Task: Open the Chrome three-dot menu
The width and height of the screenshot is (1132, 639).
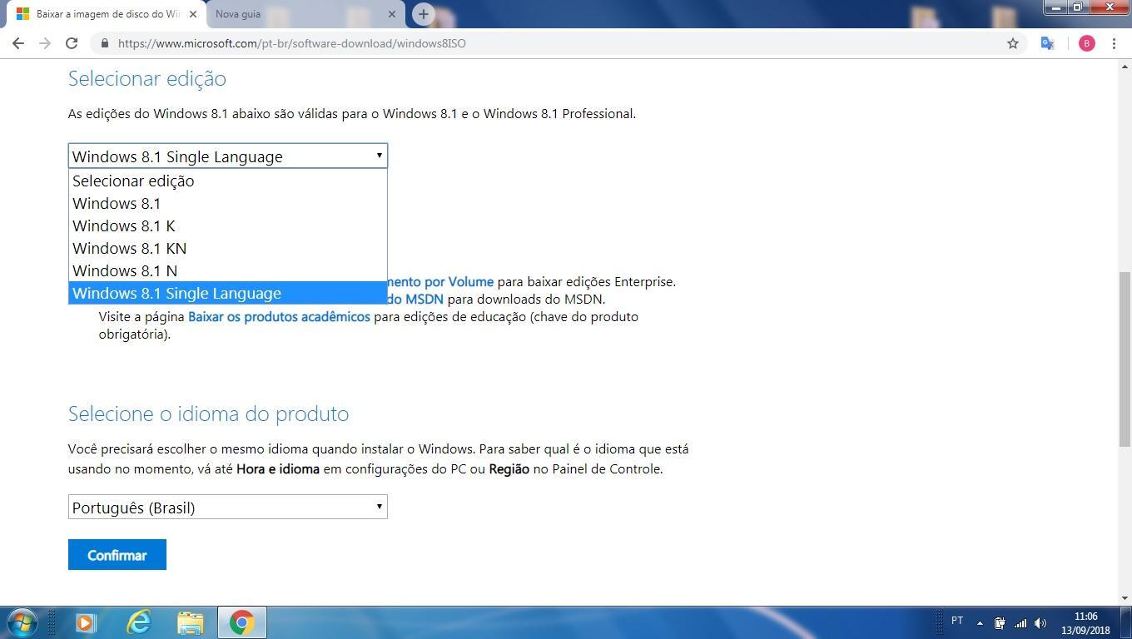Action: click(x=1114, y=43)
